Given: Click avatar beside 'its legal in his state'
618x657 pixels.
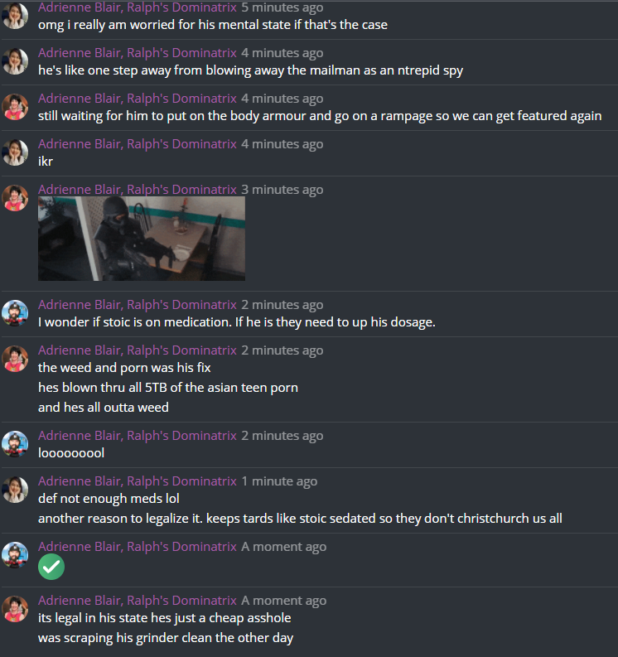Looking at the screenshot, I should [15, 609].
